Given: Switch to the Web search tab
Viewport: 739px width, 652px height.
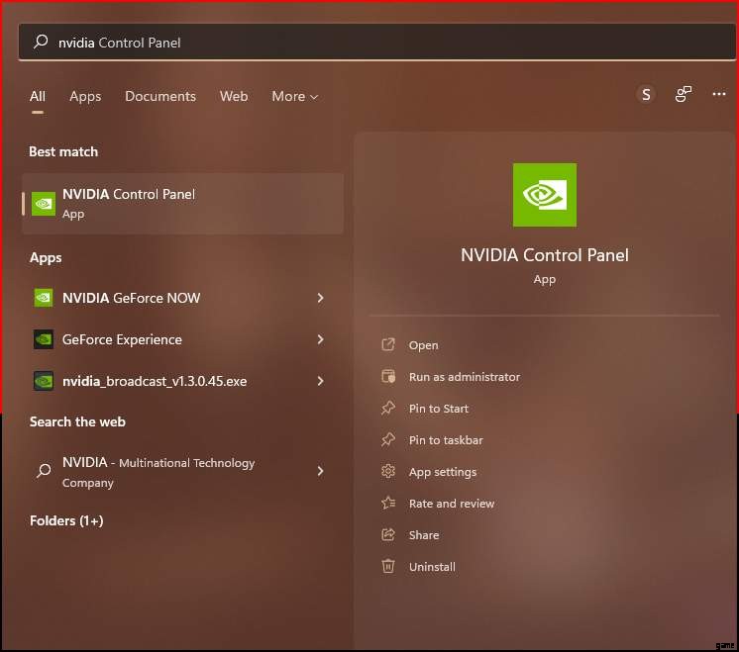Looking at the screenshot, I should (234, 96).
